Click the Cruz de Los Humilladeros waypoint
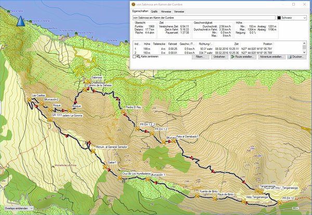Image resolution: width=312 pixels, height=215 pixels. [120, 178]
